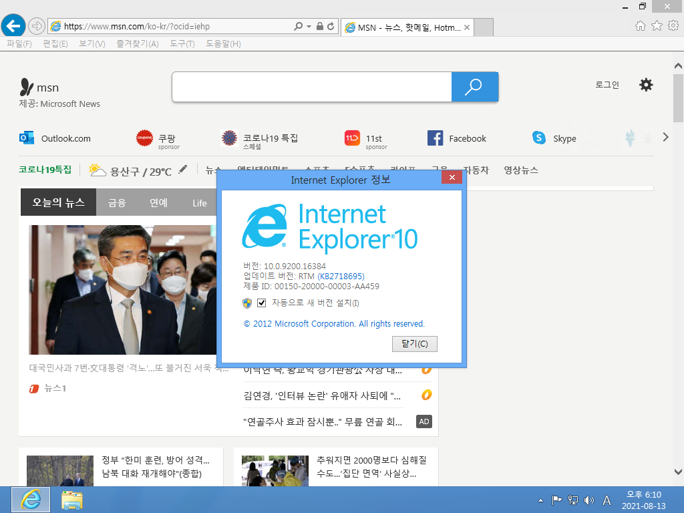
Task: Click the green 코로나19특집 nav link
Action: [45, 170]
